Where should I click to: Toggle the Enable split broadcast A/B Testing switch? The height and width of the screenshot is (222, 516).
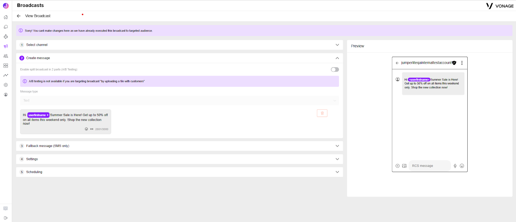(x=335, y=70)
